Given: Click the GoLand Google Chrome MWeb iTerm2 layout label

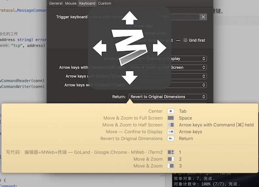Looking at the screenshot, I should pos(84,152).
